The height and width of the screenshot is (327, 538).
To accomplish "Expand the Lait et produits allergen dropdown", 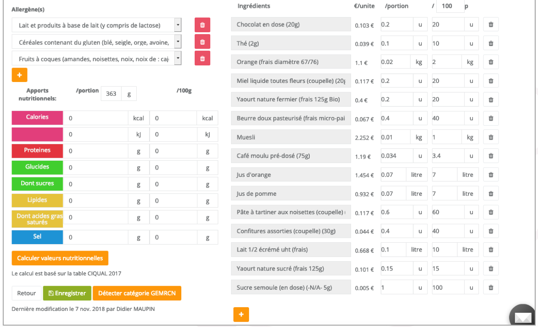I will 178,25.
